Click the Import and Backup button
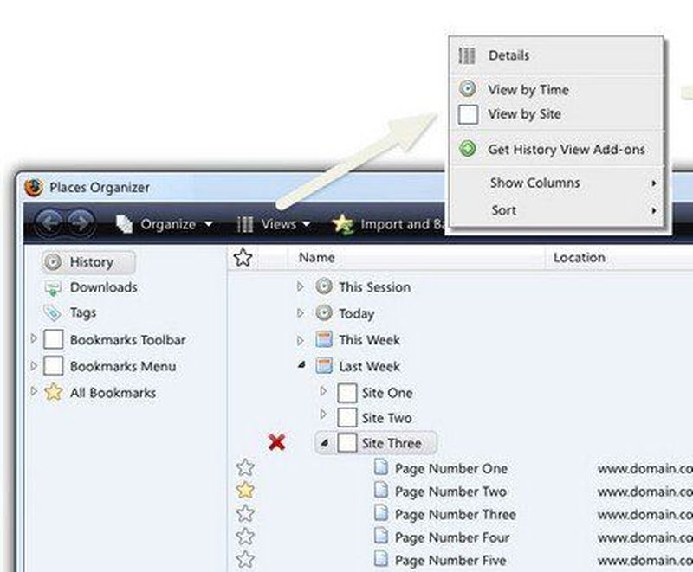 (x=390, y=224)
